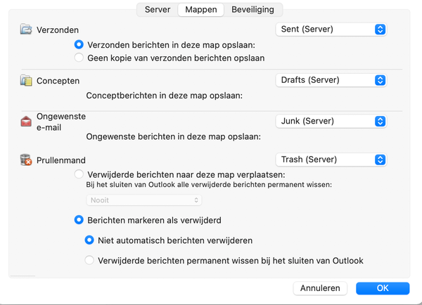Switch to the Server tab
The height and width of the screenshot is (305, 422).
[x=158, y=10]
